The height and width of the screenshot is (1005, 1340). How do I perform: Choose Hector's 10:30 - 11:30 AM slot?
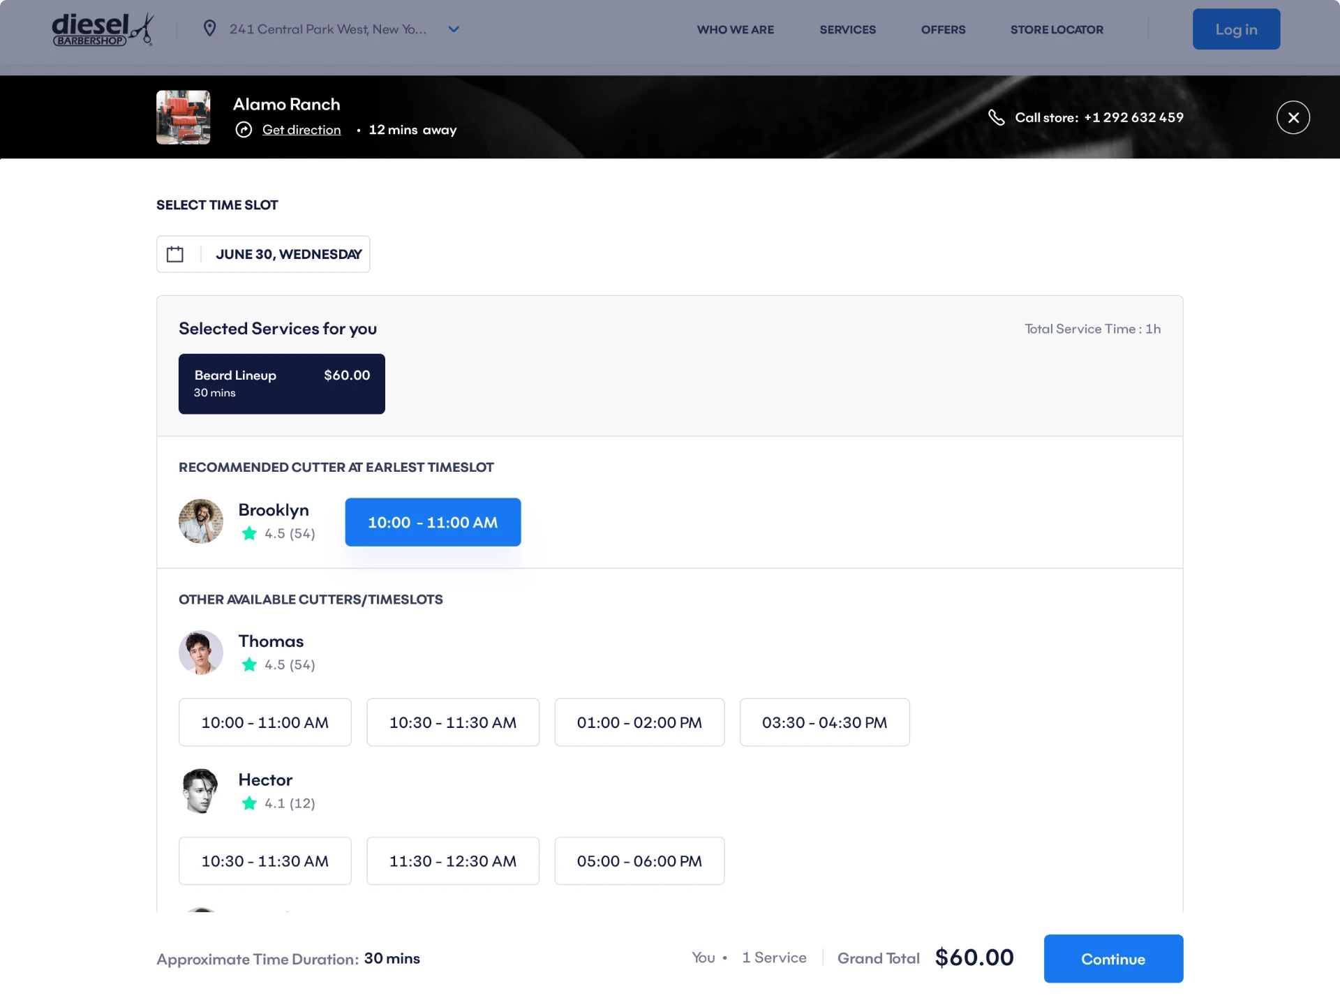click(x=265, y=861)
